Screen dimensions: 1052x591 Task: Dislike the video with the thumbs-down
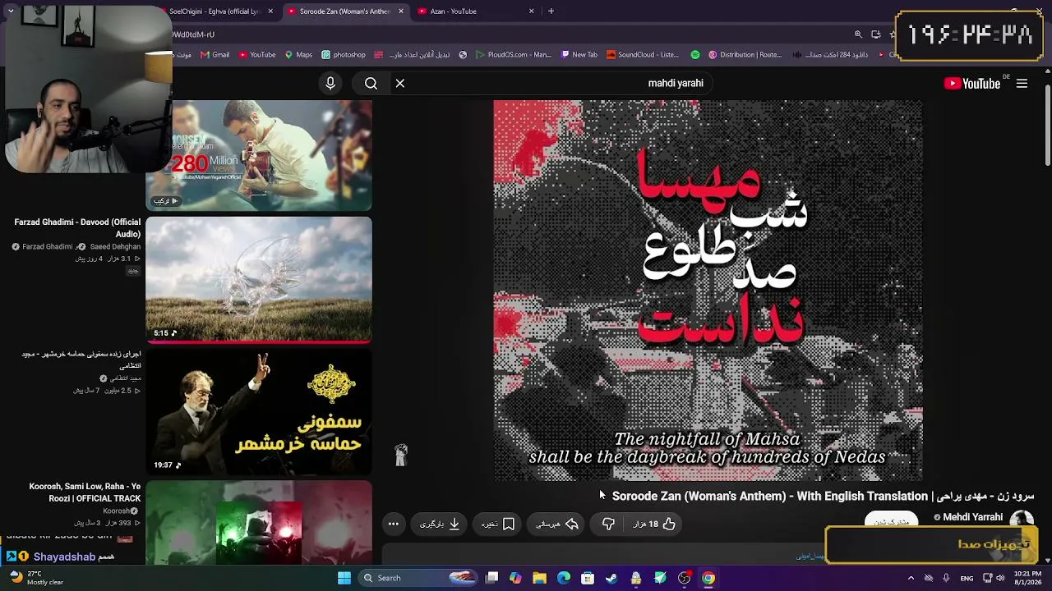(x=608, y=524)
